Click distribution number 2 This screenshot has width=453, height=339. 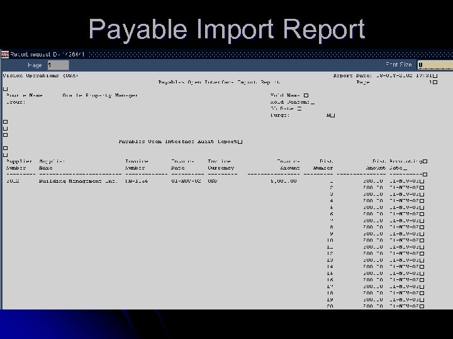pos(332,188)
